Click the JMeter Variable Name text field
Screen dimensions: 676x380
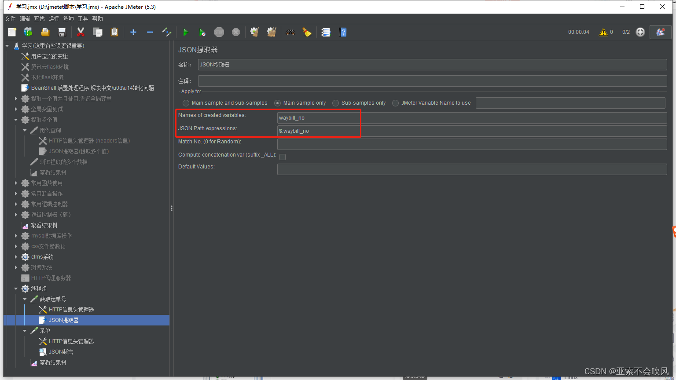(x=570, y=103)
